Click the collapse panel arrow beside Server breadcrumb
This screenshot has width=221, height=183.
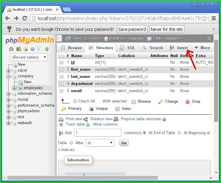click(59, 38)
